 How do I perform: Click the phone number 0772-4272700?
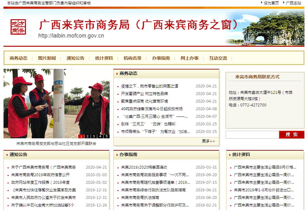coord(253,105)
